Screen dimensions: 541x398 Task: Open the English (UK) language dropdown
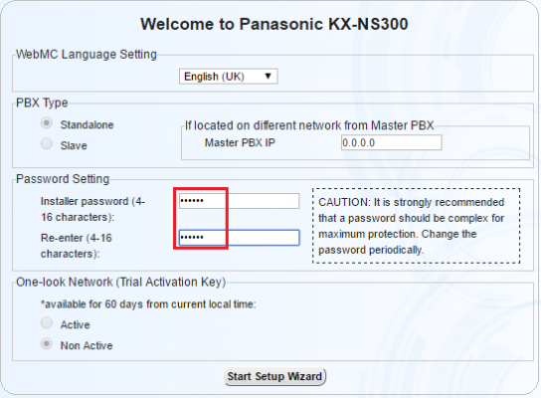pyautogui.click(x=228, y=77)
